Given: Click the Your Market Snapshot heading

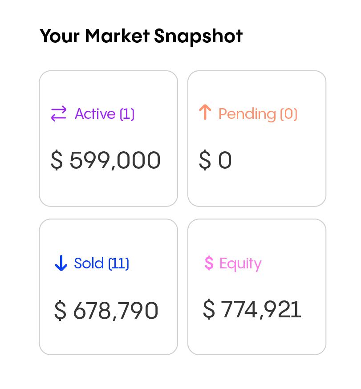Looking at the screenshot, I should (141, 36).
